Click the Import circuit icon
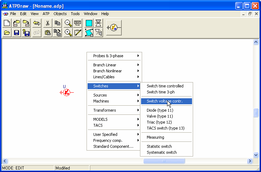Screen dimensions: 261x172 (17, 23)
